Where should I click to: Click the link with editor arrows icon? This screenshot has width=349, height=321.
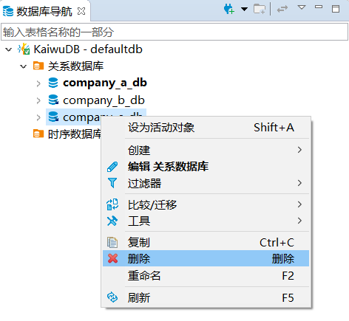click(x=282, y=10)
